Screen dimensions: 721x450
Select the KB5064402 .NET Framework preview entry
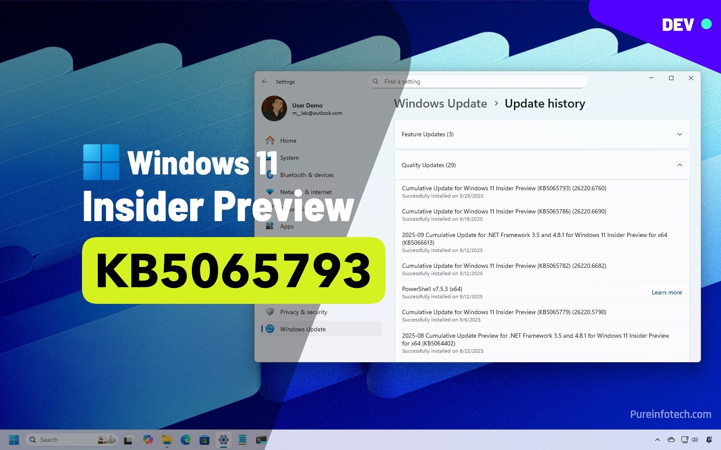click(x=542, y=343)
